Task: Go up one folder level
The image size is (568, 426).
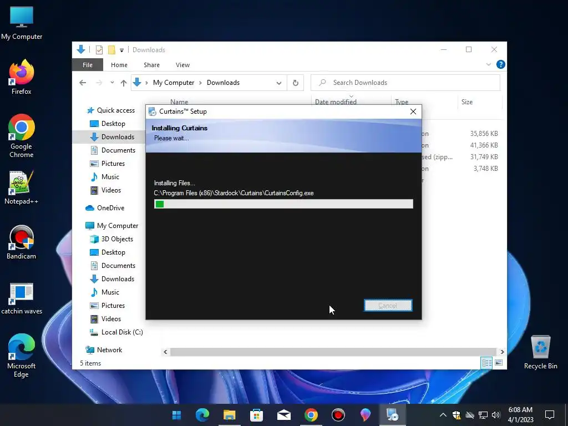Action: click(x=124, y=83)
